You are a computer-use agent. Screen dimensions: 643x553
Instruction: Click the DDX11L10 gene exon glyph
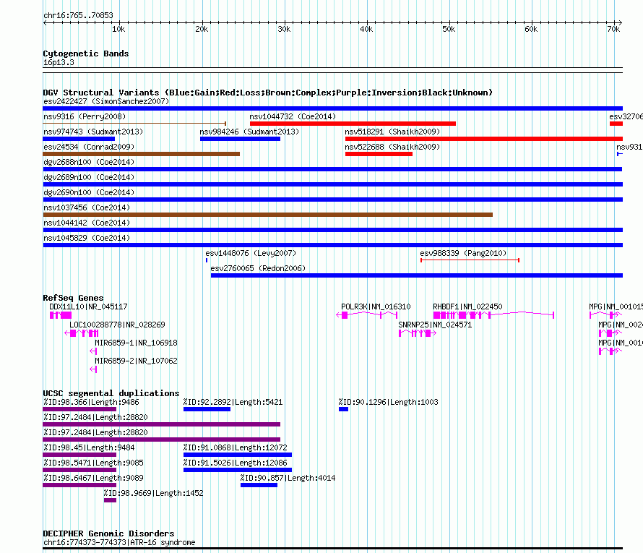[x=61, y=315]
